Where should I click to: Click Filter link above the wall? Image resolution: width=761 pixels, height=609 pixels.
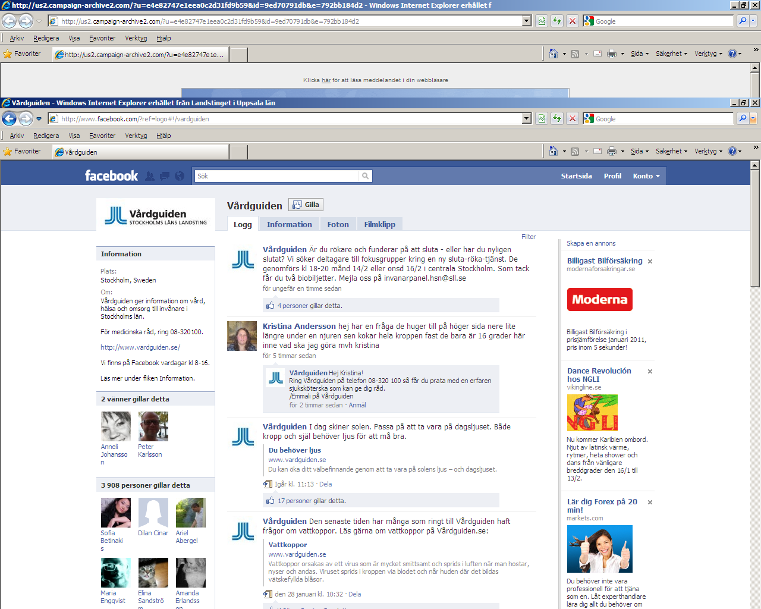point(529,237)
